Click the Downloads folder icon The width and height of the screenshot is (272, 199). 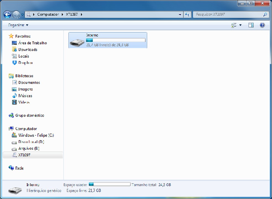(x=14, y=49)
